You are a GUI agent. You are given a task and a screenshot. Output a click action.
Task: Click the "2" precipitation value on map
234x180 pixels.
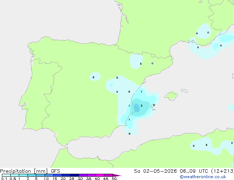click(x=141, y=105)
